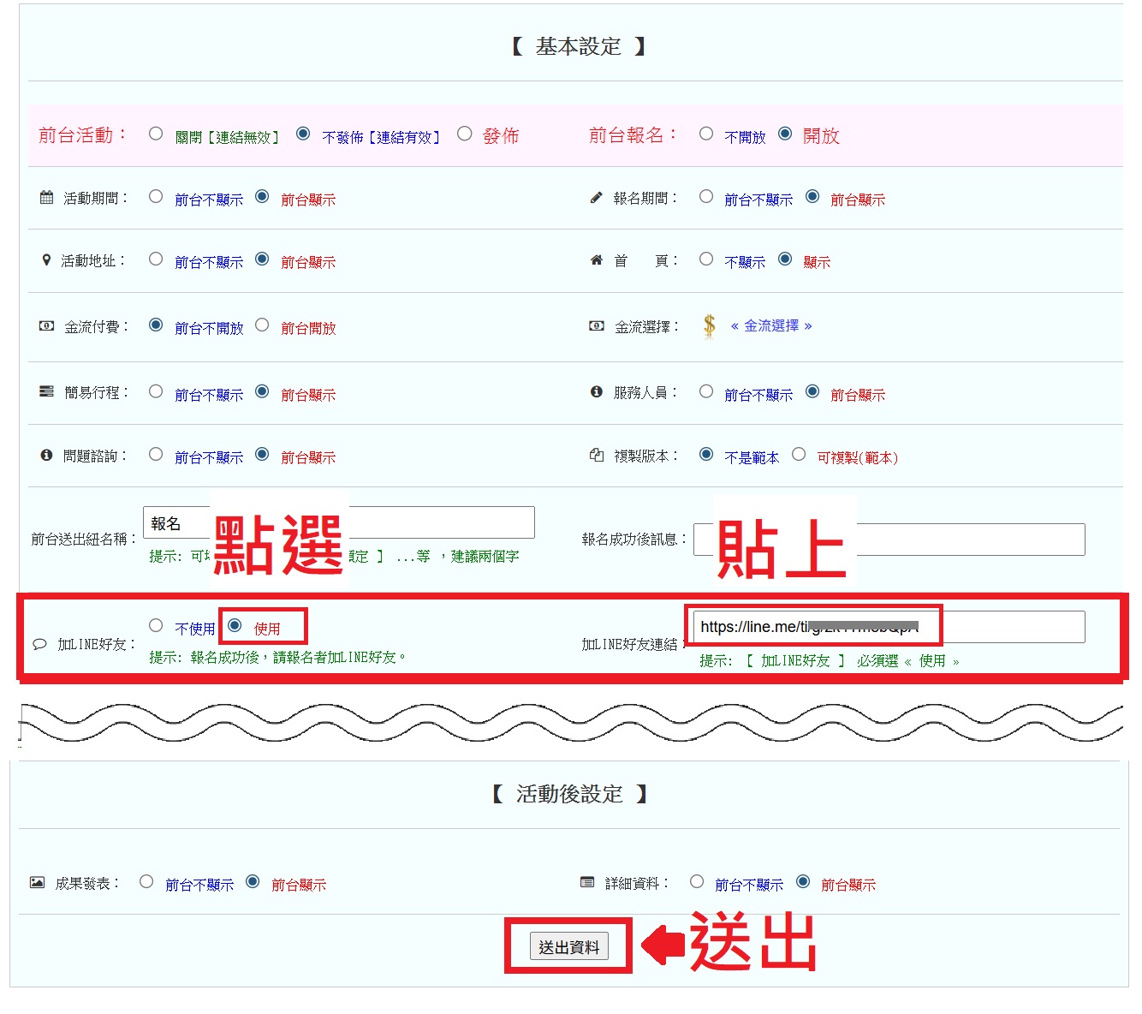Choose 可複製(範本) radio option
The height and width of the screenshot is (1014, 1142).
point(799,455)
